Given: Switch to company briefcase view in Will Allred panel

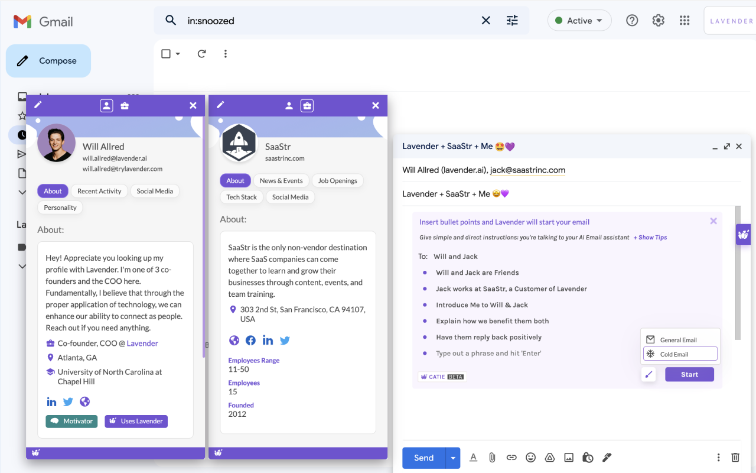Looking at the screenshot, I should pos(125,106).
